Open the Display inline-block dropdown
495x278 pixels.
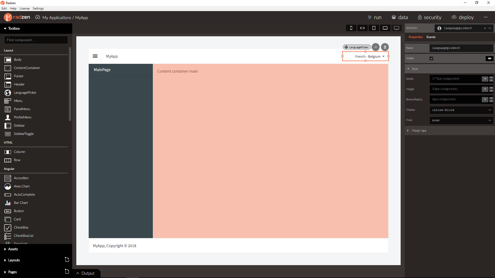(461, 110)
